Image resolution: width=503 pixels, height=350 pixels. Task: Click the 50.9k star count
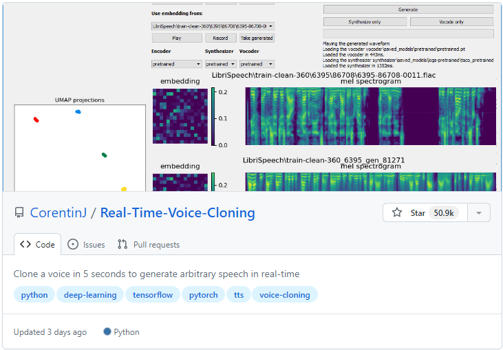[444, 213]
